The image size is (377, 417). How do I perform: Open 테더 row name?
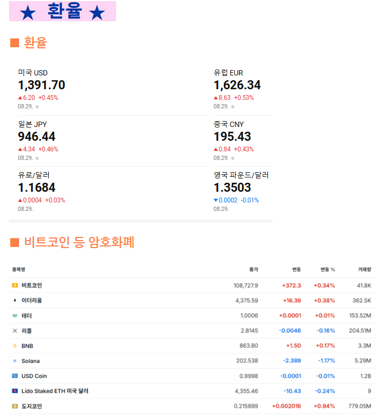pos(27,316)
